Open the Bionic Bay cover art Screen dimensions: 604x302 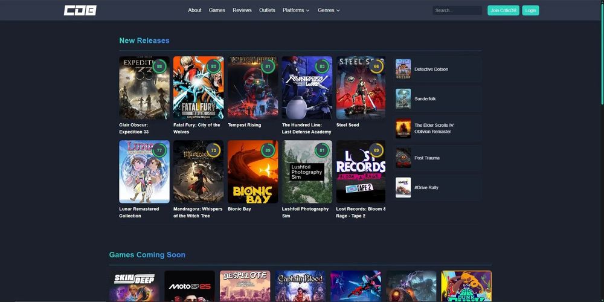click(x=252, y=172)
